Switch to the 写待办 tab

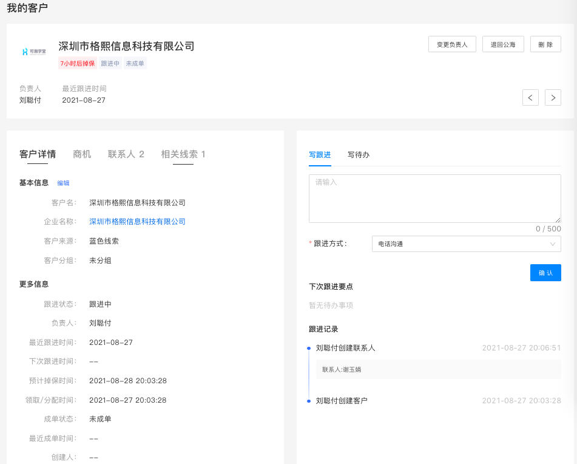[x=359, y=155]
